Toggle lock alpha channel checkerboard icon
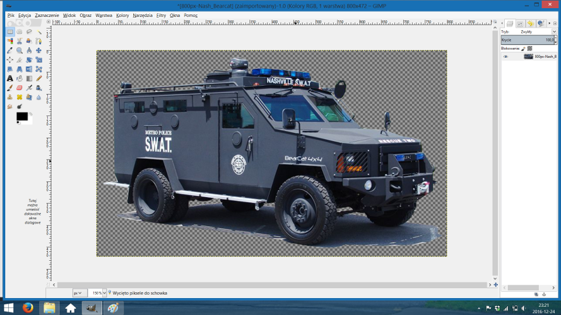Viewport: 561px width, 315px height. click(530, 49)
